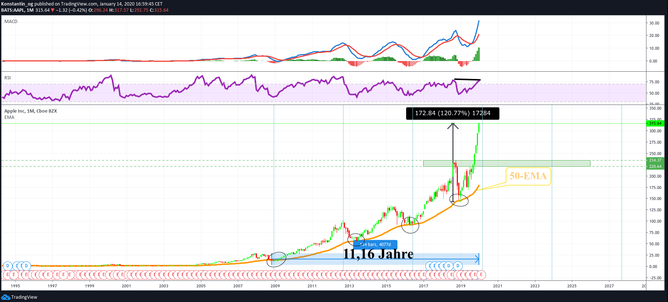This screenshot has width=668, height=302.
Task: Click the rightmost red E earnings marker
Action: click(x=481, y=275)
